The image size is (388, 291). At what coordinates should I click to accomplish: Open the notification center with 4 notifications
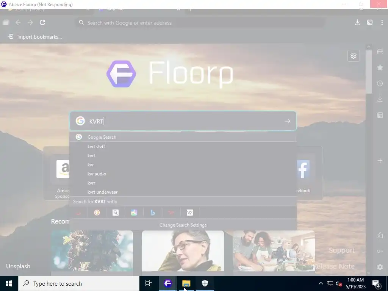tap(376, 284)
